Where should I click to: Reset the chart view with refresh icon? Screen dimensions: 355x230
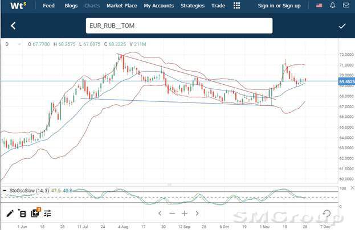pos(327,213)
